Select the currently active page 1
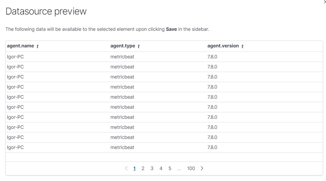The width and height of the screenshot is (326, 181). 134,168
